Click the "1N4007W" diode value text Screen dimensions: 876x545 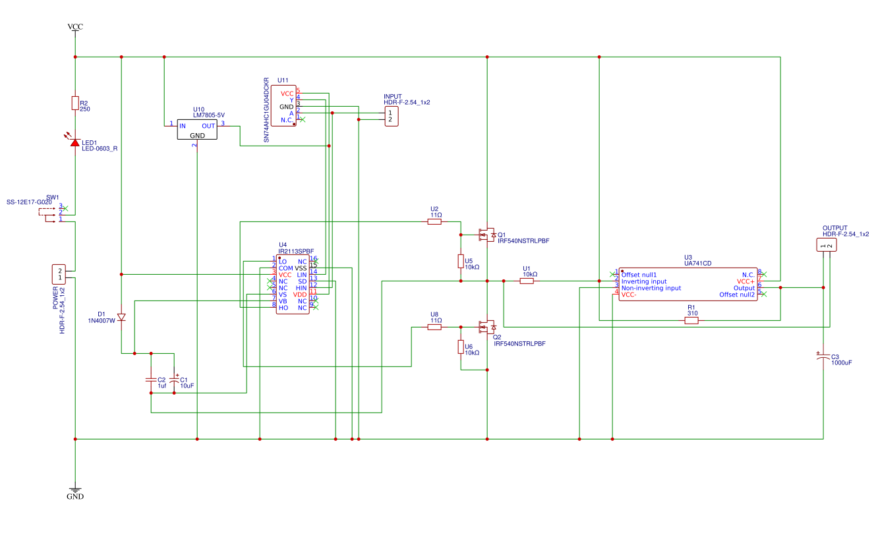(x=102, y=321)
